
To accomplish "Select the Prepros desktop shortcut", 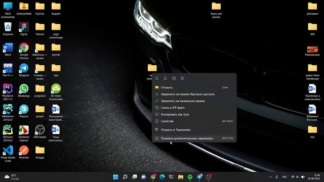I will coord(24,111).
